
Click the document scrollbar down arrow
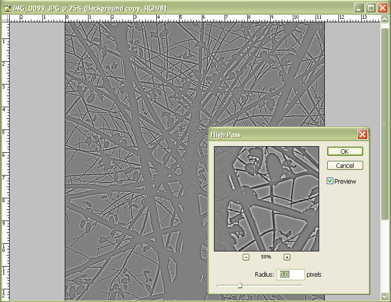click(x=386, y=296)
